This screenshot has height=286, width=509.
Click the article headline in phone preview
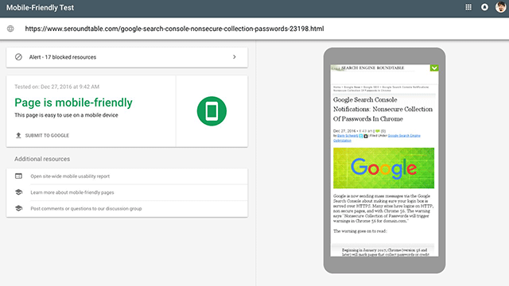click(x=383, y=110)
